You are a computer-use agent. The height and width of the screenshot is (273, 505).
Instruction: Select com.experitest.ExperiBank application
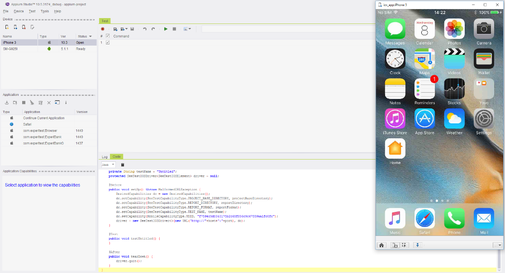(42, 136)
